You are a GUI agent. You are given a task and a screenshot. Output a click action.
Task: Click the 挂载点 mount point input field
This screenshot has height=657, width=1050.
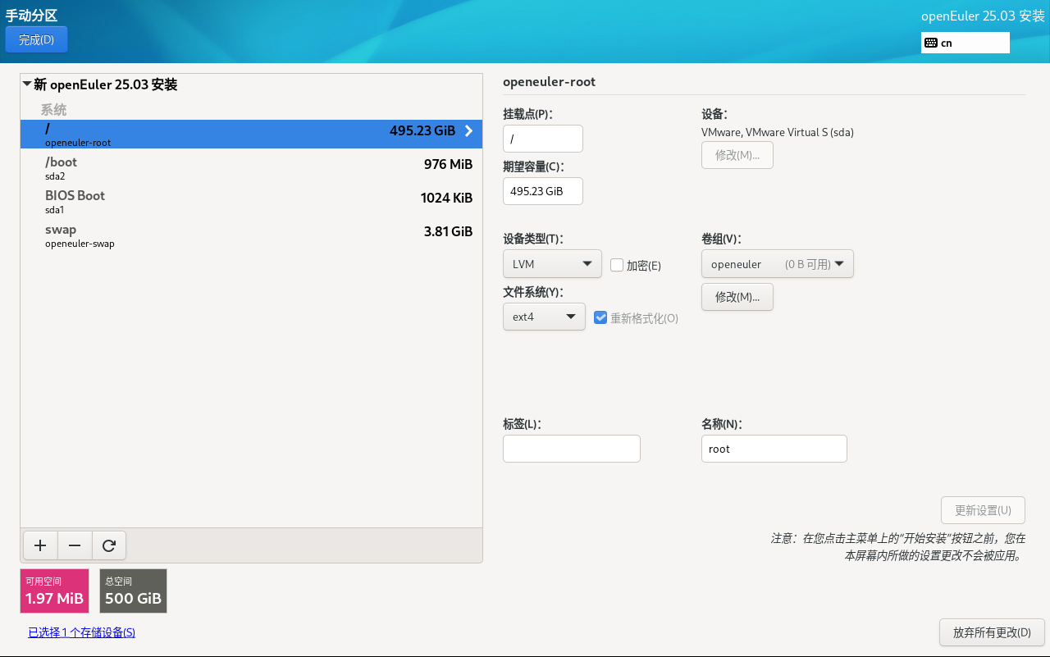(x=543, y=139)
